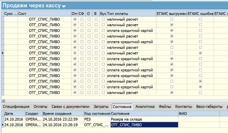Screen dimensions: 228x133
Task: Sort by the Тип оплаты column header
Action: point(131,14)
